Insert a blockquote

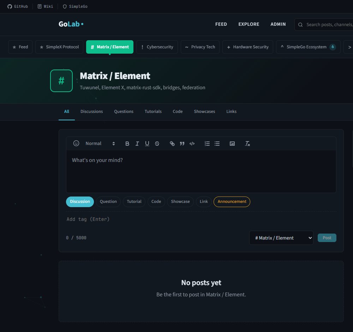click(x=182, y=144)
